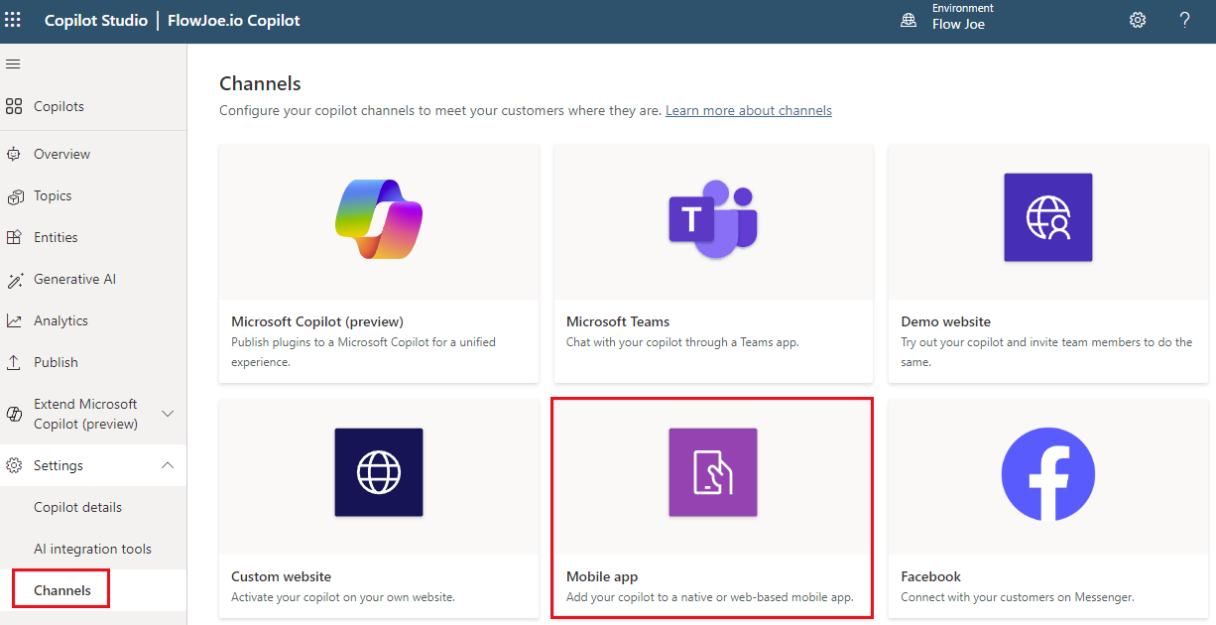The image size is (1216, 625).
Task: Open the Learn more about channels link
Action: coord(748,110)
